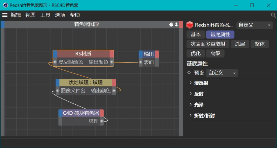Click the hand pan icon in shader graph header
Viewport: 277px width, 148px height.
[171, 25]
